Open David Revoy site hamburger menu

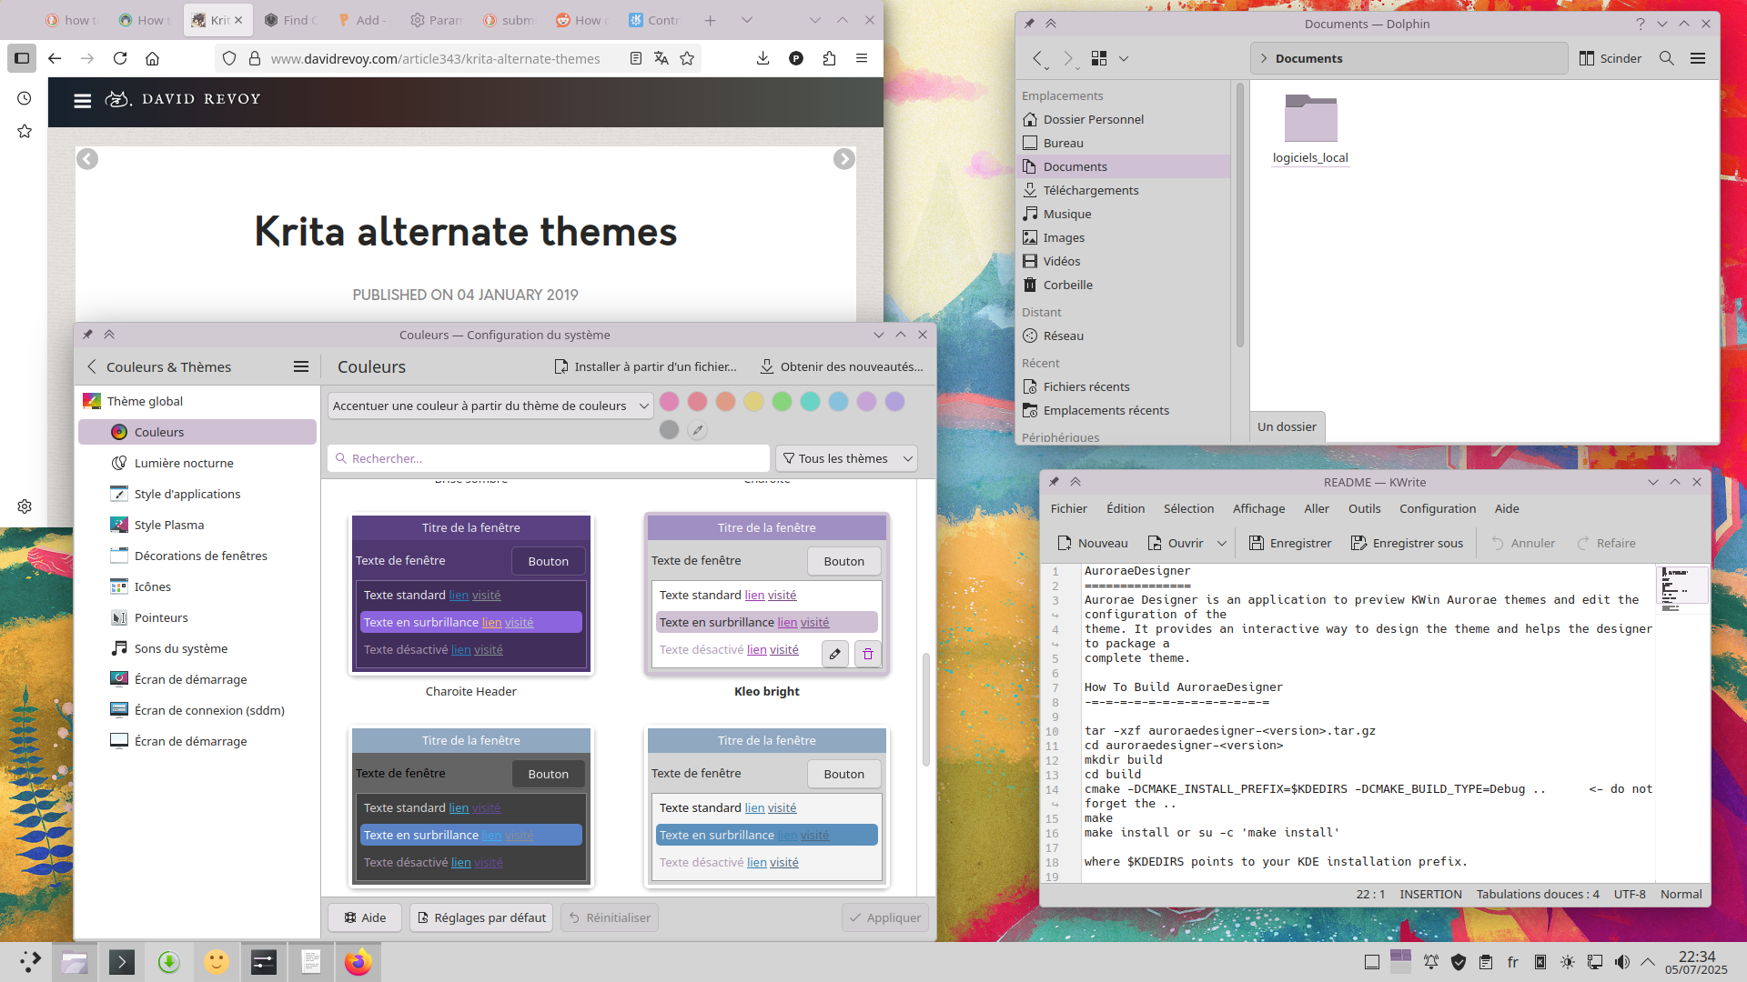click(x=83, y=100)
